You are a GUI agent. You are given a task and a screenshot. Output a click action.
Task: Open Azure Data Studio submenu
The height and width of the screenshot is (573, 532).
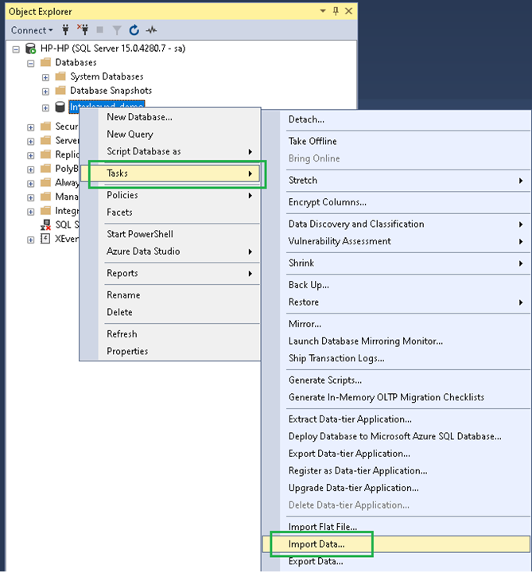click(170, 251)
